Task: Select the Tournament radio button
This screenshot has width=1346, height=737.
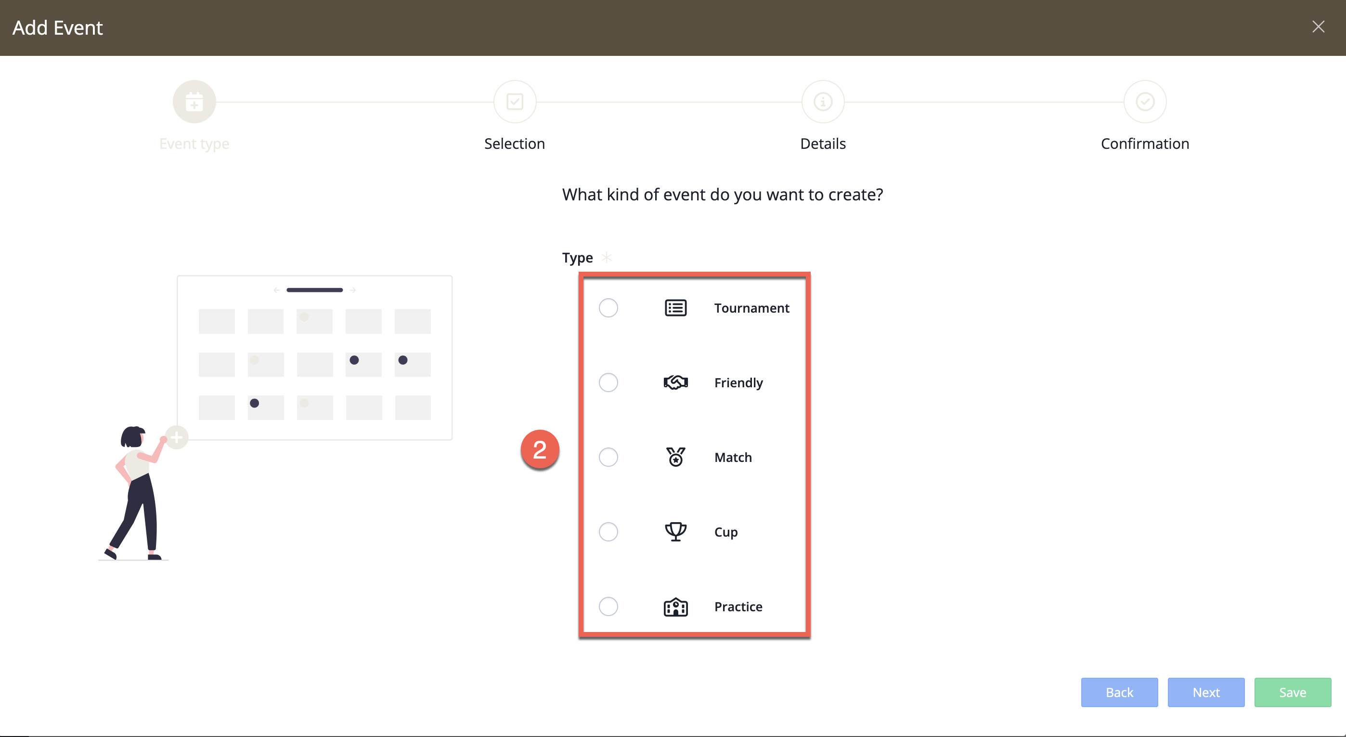Action: click(608, 308)
